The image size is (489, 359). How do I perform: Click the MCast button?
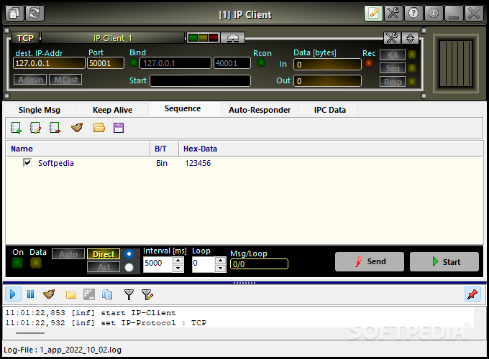[66, 80]
